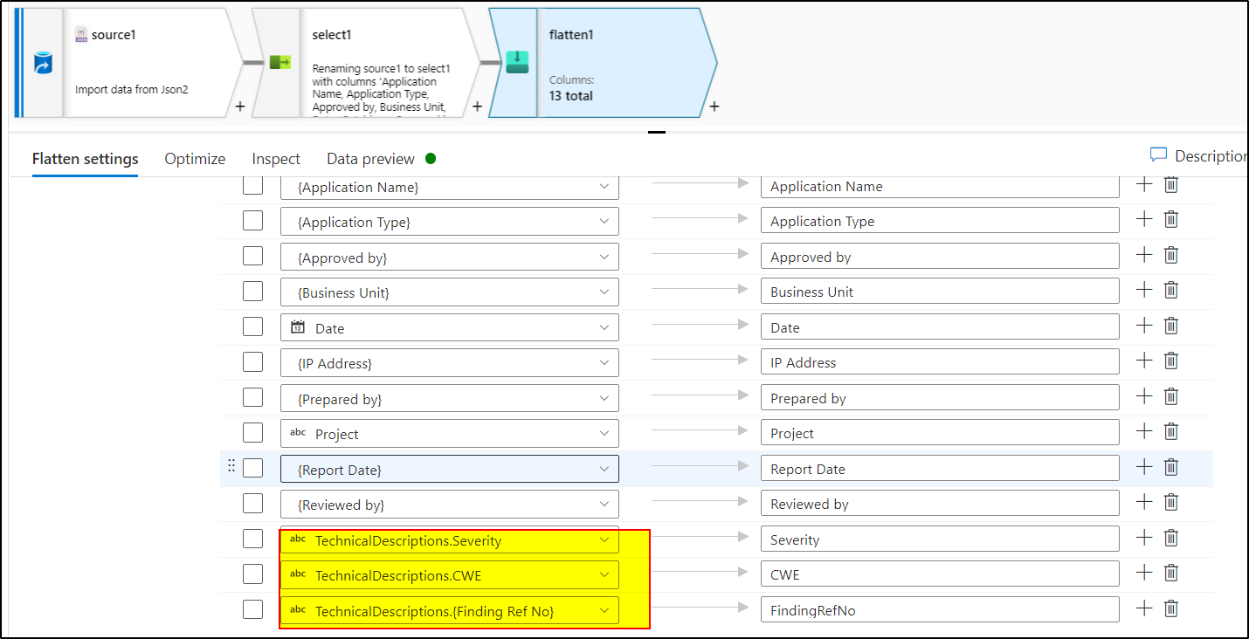This screenshot has width=1249, height=639.
Task: Click the drag handle on Report Date row
Action: point(231,467)
